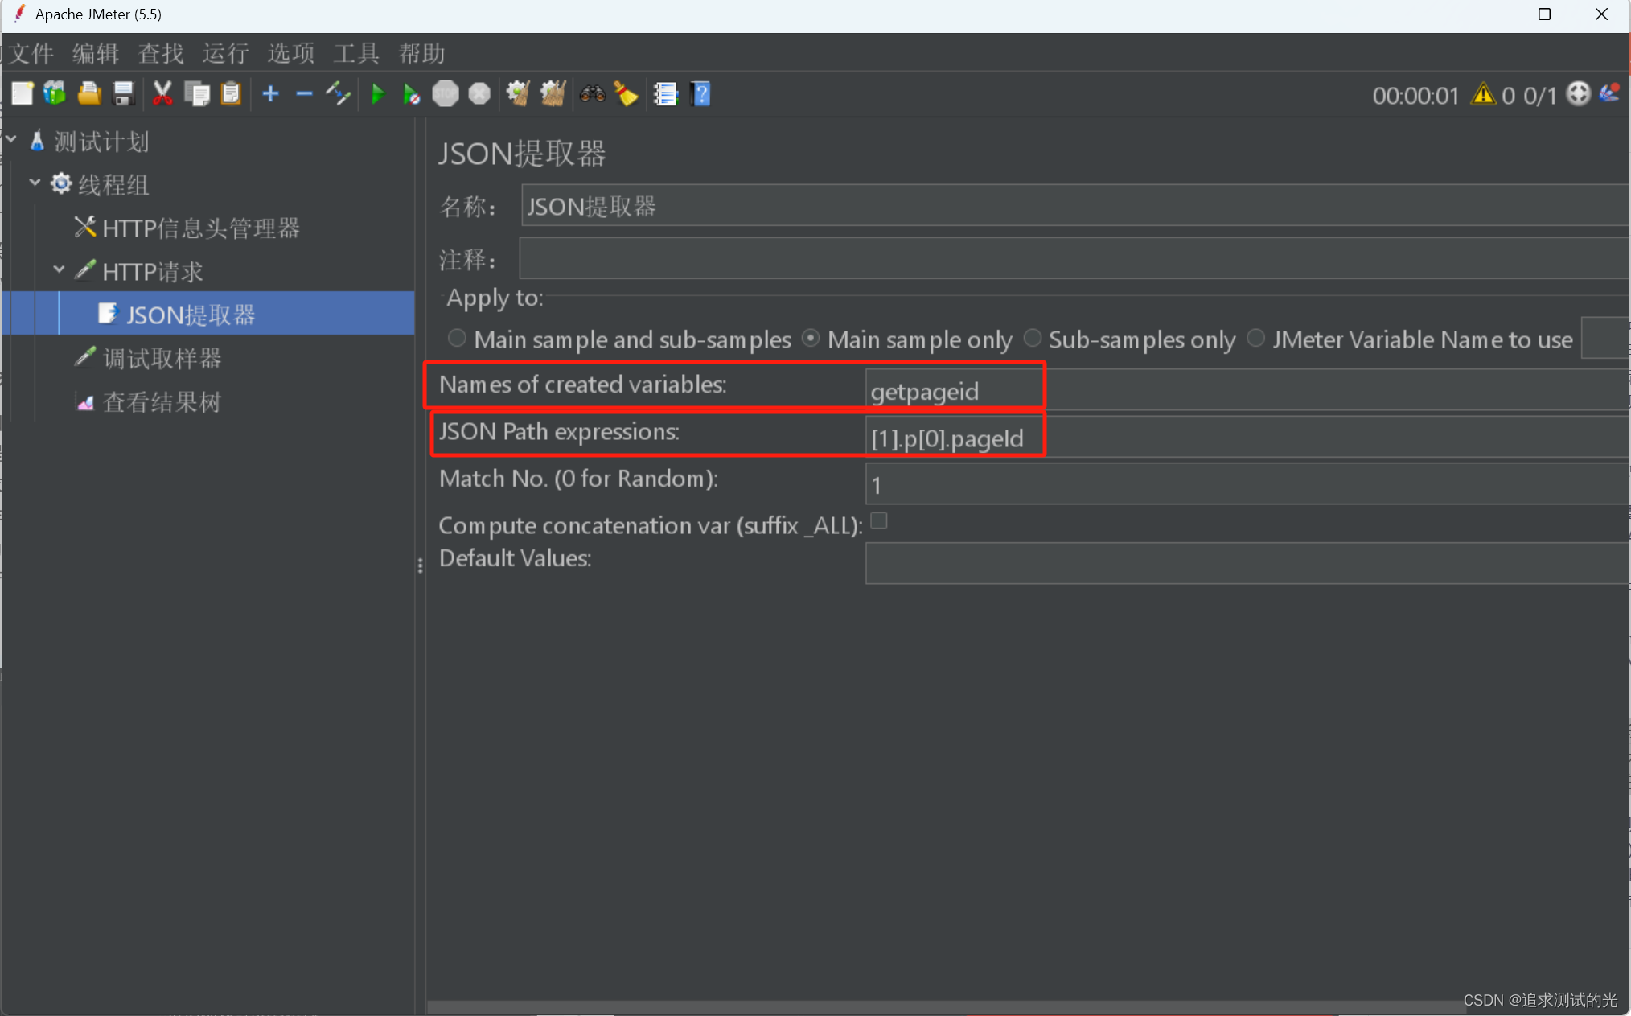Save the test plan with the floppy disk icon

[x=124, y=94]
